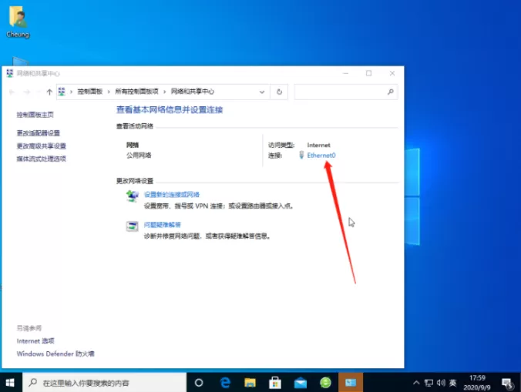521x392 pixels.
Task: Click the Ethernet0 connection link
Action: click(x=321, y=156)
